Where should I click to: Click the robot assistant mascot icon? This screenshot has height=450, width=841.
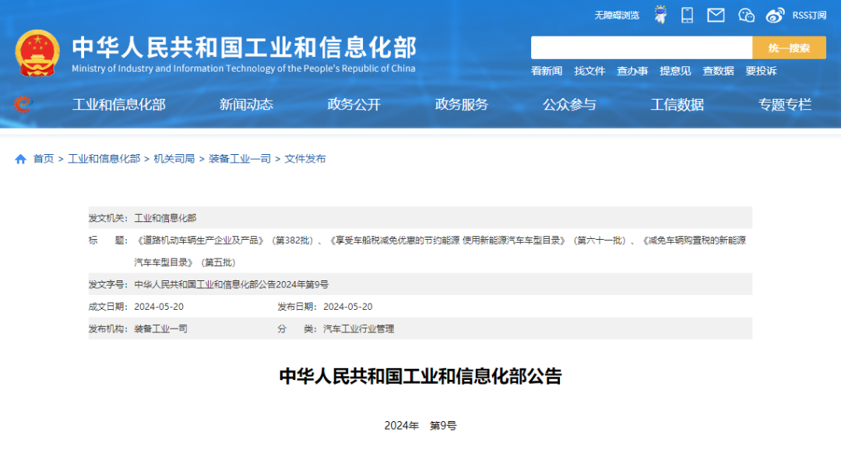click(660, 15)
